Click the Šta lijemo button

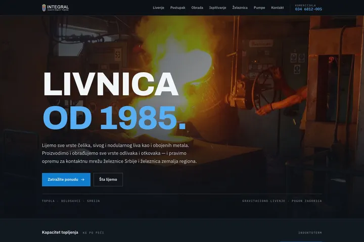[x=108, y=179]
